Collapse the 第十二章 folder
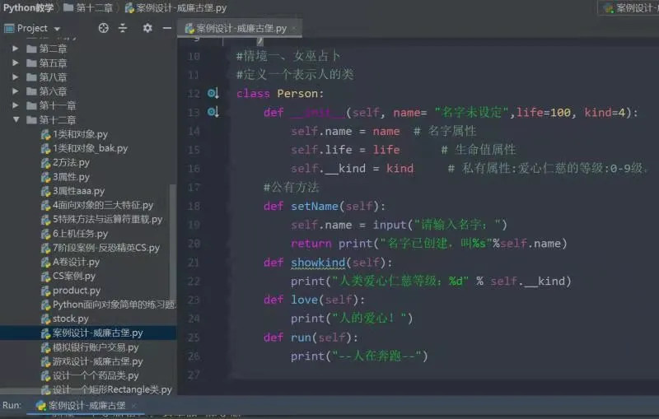The height and width of the screenshot is (419, 659). point(16,120)
